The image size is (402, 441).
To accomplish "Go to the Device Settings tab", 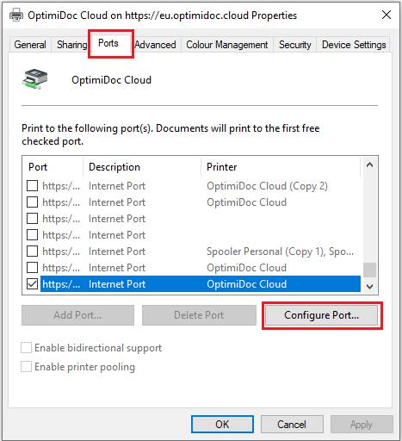I will click(x=354, y=45).
